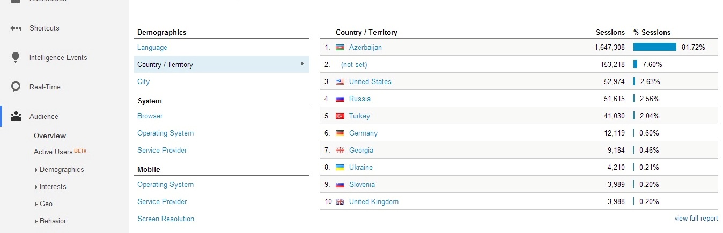The image size is (723, 233).
Task: Select Service Provider under Mobile
Action: click(x=162, y=201)
